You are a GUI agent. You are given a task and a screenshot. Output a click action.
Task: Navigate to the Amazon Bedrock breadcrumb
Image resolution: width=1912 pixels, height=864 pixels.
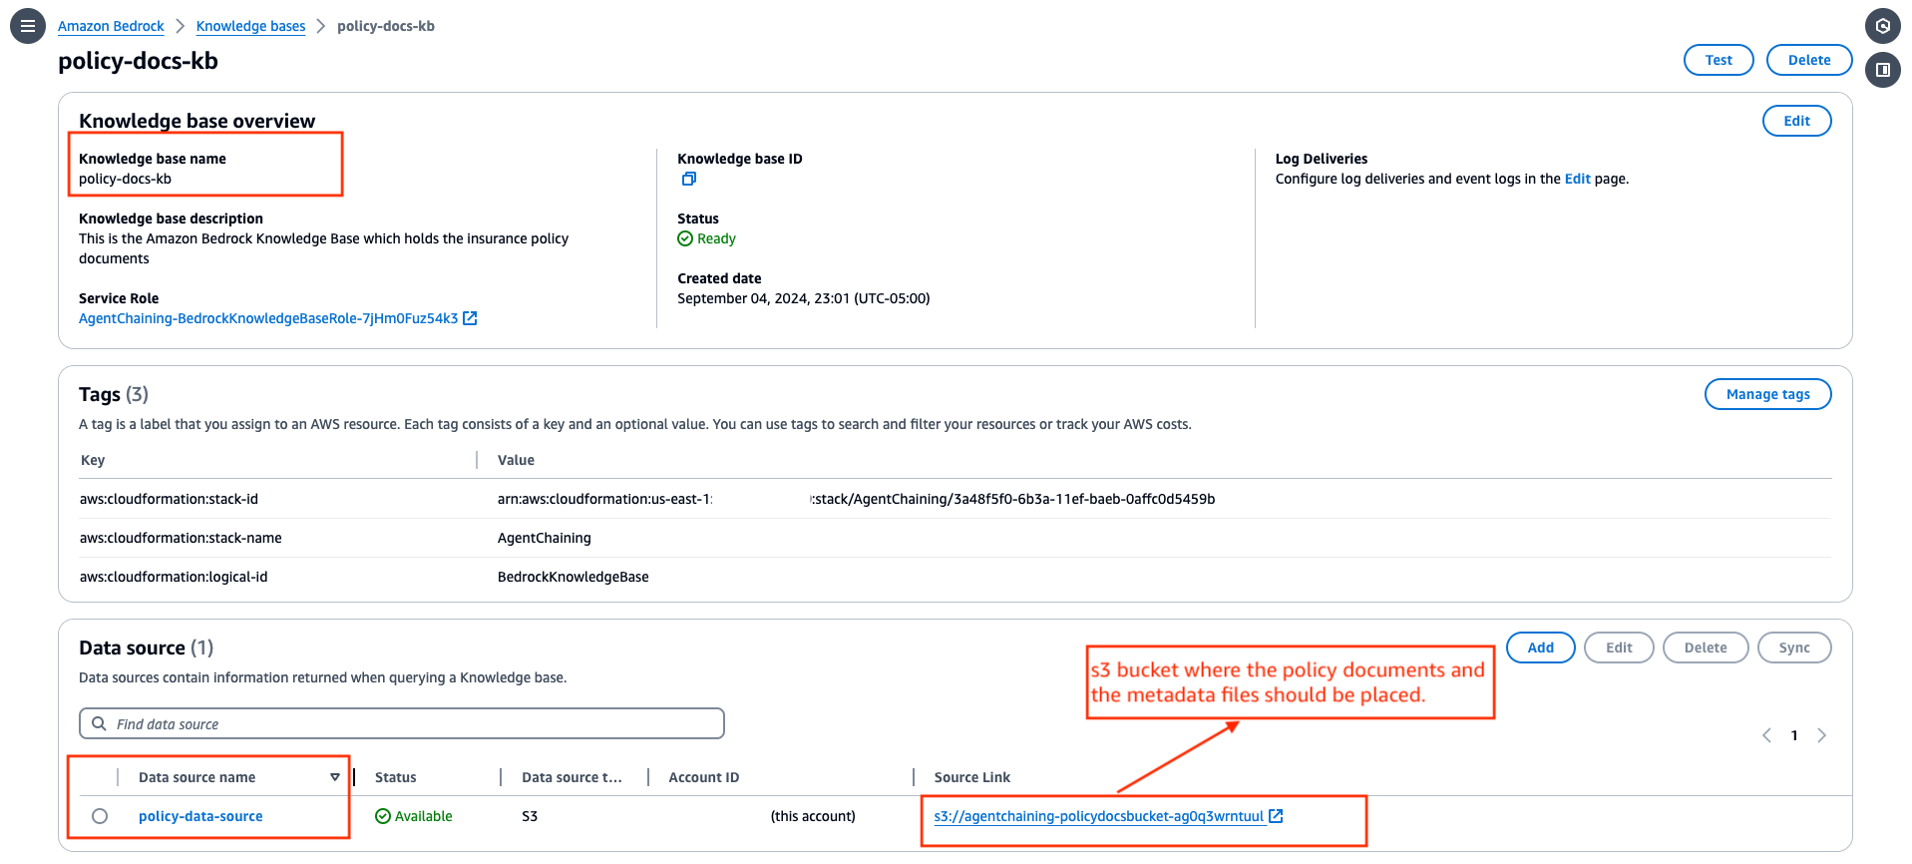click(x=111, y=26)
